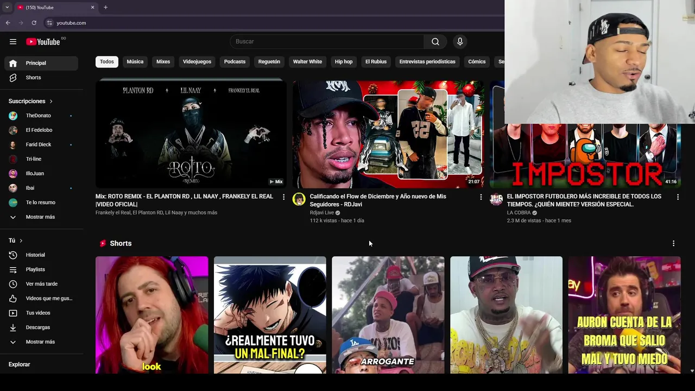The height and width of the screenshot is (391, 695).
Task: Open Tri-line channel subscription
Action: 41,159
